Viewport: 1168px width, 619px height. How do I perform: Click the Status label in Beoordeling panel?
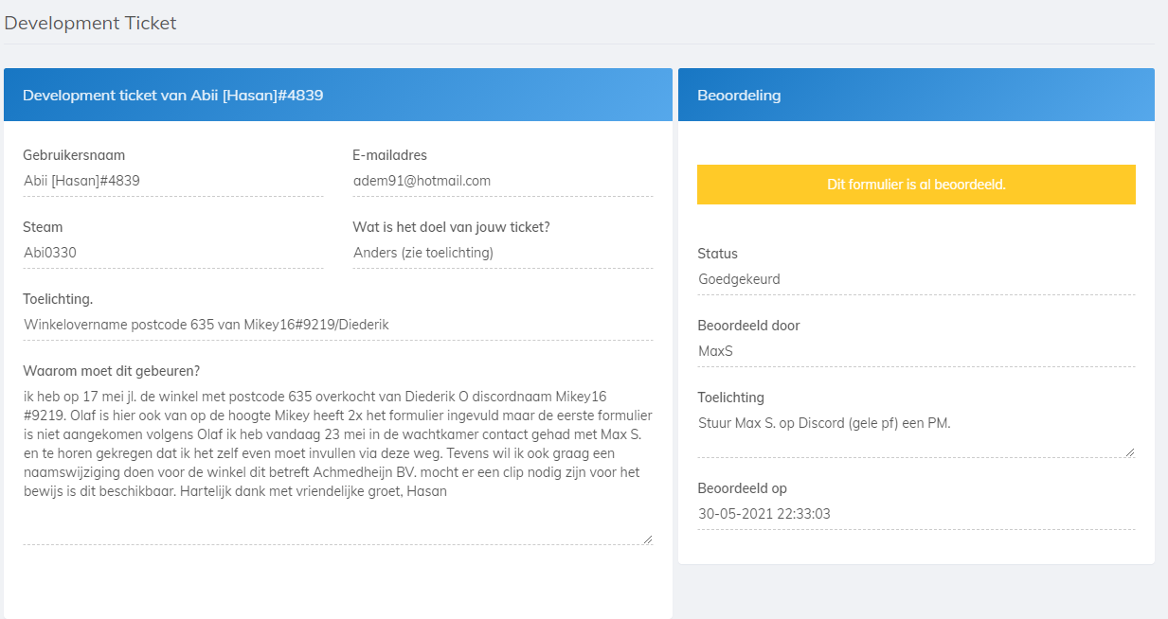pos(717,254)
